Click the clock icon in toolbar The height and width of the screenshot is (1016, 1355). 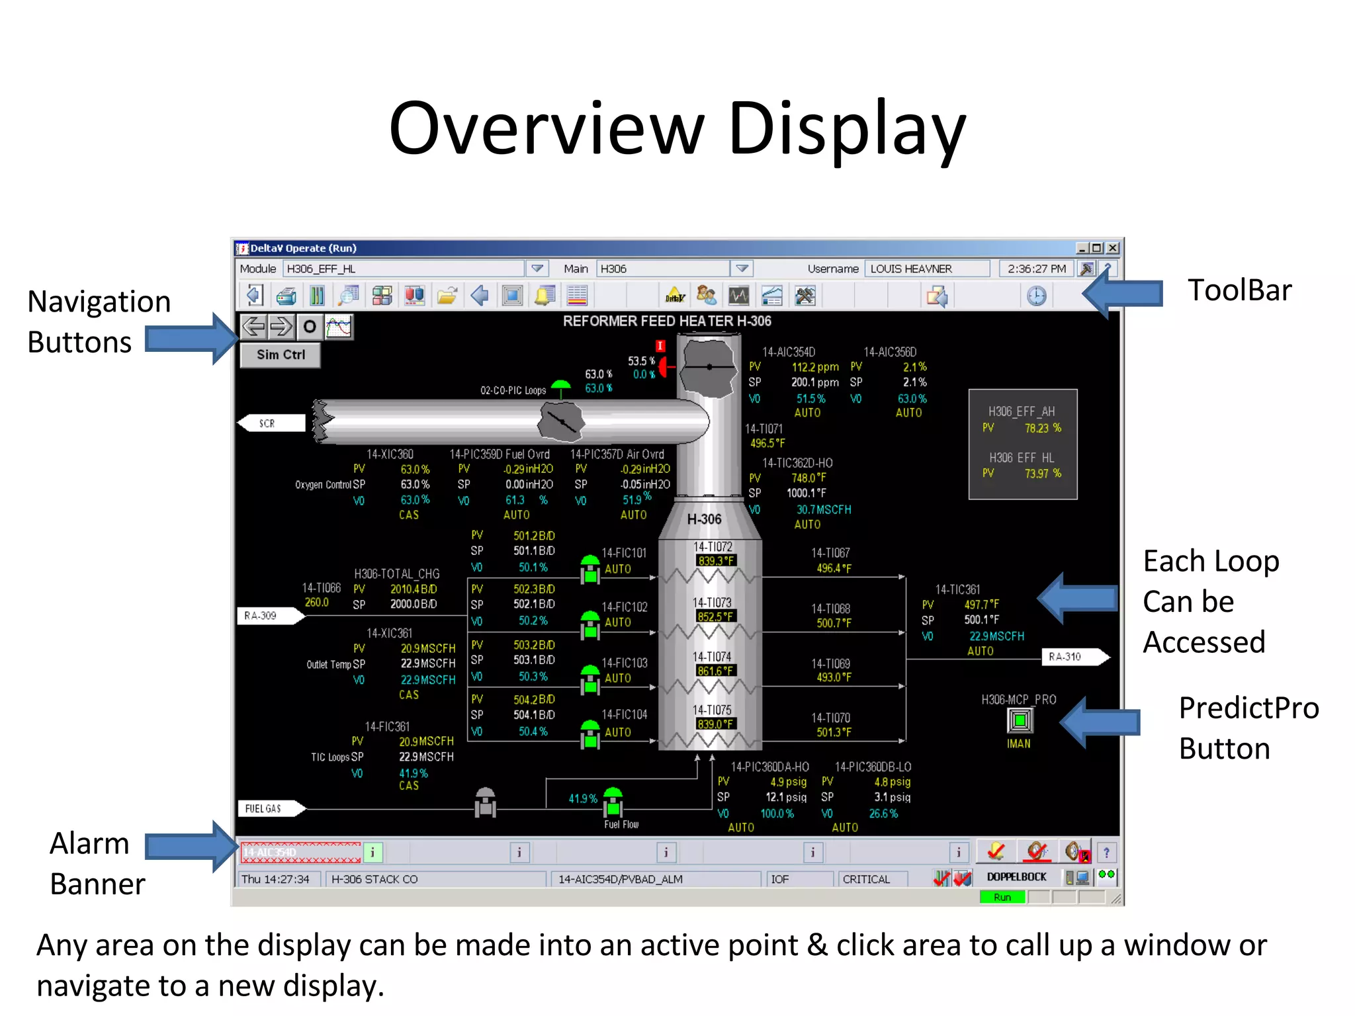click(x=1036, y=296)
